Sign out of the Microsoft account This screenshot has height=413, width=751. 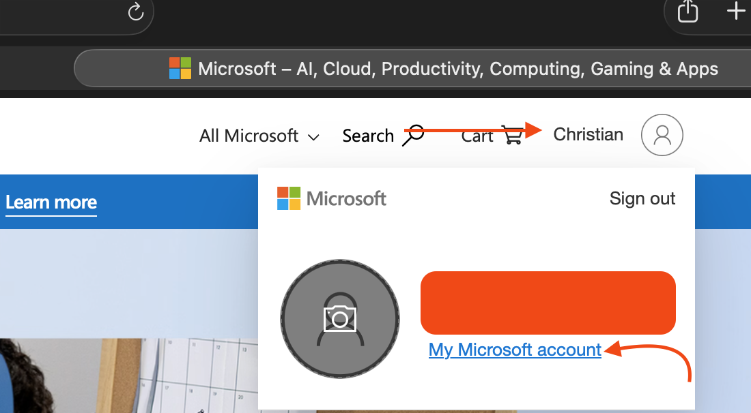[642, 198]
